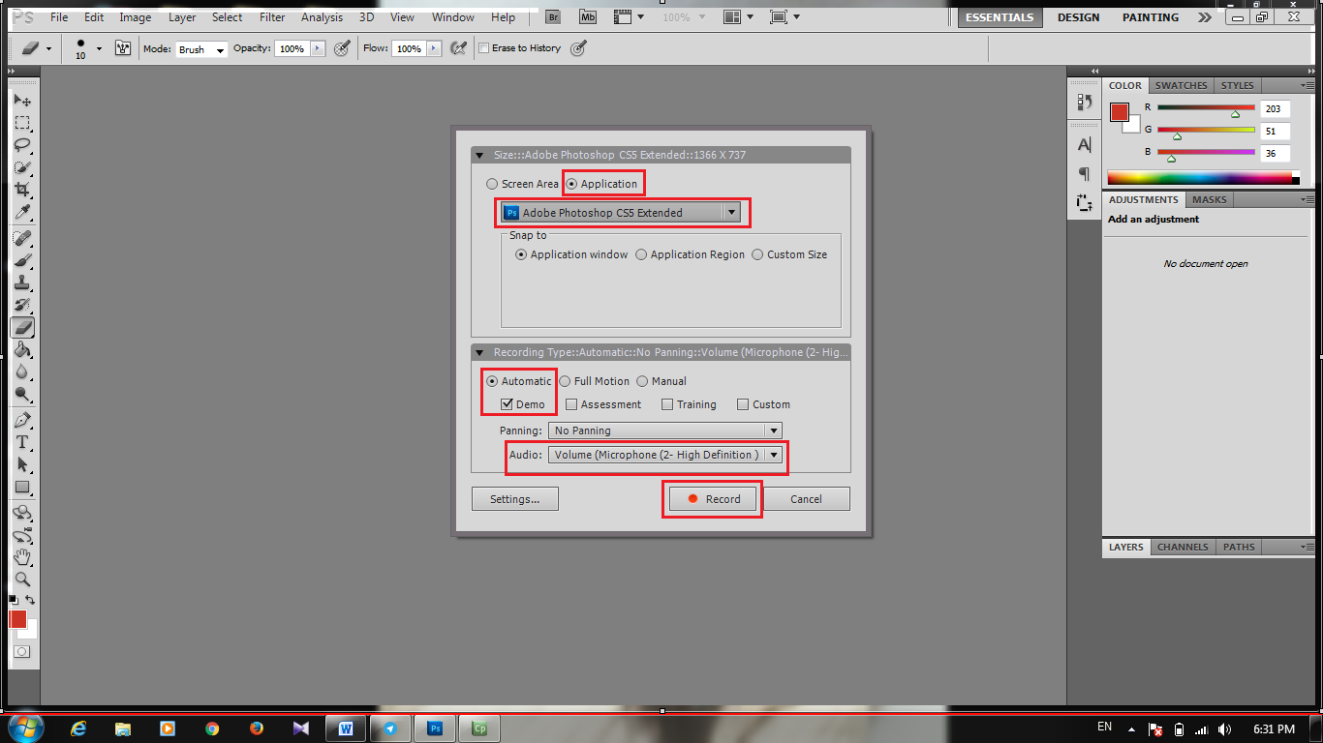Select the Brush tool
Viewport: 1323px width, 743px height.
click(x=22, y=260)
